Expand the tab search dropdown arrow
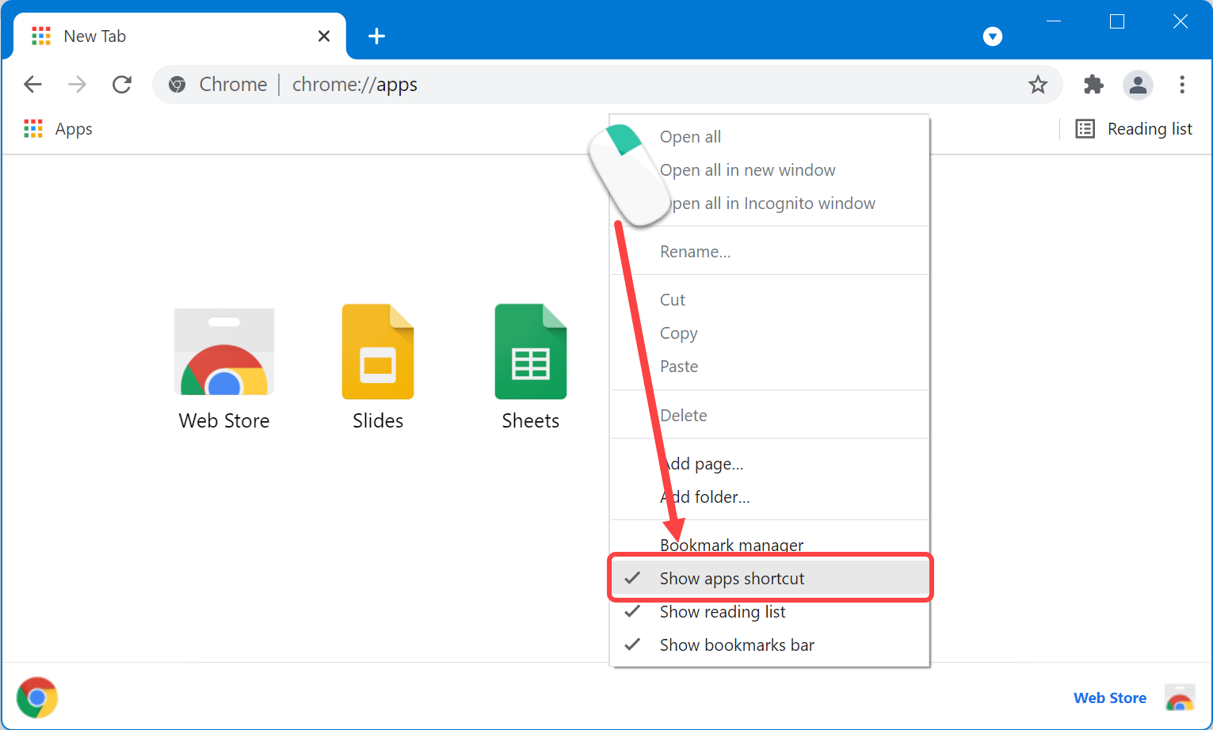 pos(992,36)
